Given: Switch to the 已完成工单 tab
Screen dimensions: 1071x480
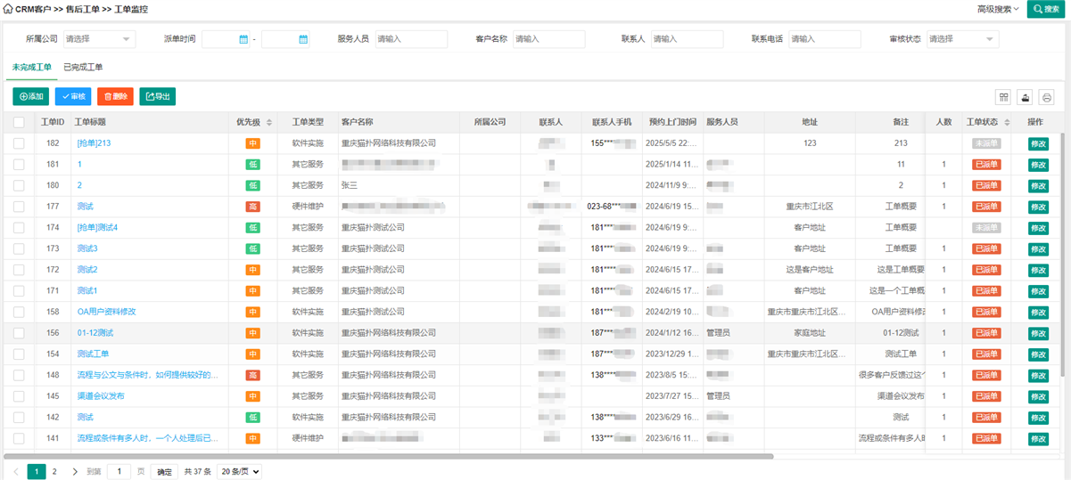Looking at the screenshot, I should click(x=83, y=68).
